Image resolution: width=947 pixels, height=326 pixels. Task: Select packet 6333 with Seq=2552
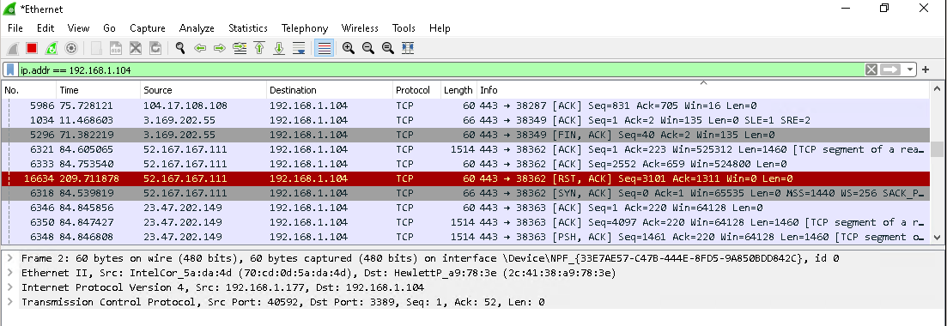pyautogui.click(x=465, y=164)
